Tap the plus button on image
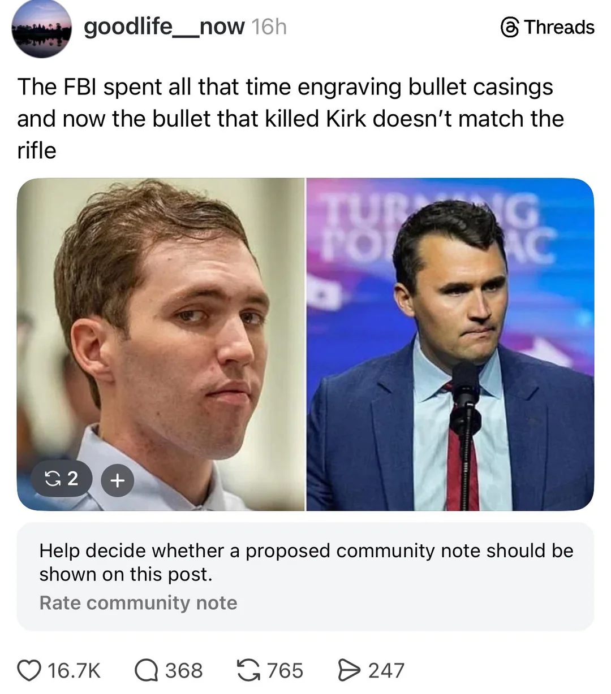Viewport: 611px width, 694px height. tap(118, 480)
